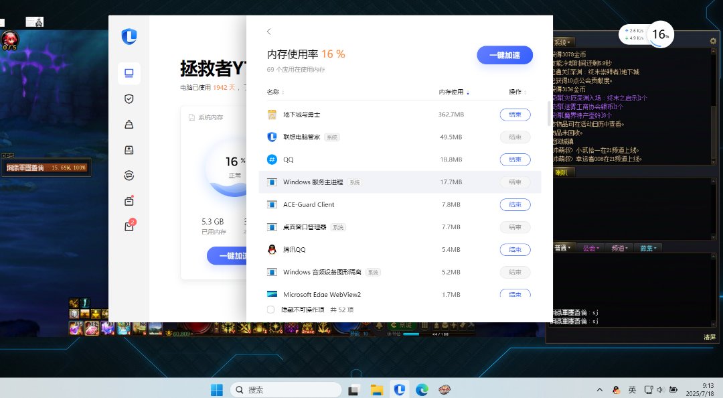End the QQ process with the blue hash icon

click(515, 159)
